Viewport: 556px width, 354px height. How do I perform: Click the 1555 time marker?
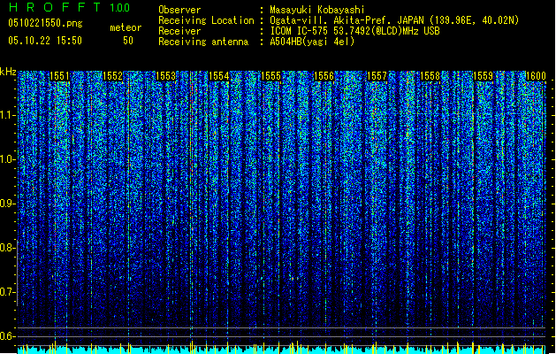(x=270, y=76)
